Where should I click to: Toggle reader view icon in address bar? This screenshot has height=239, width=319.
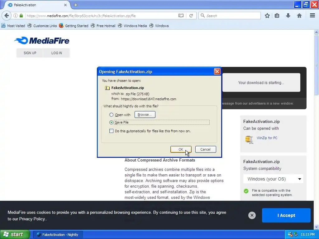pyautogui.click(x=181, y=16)
